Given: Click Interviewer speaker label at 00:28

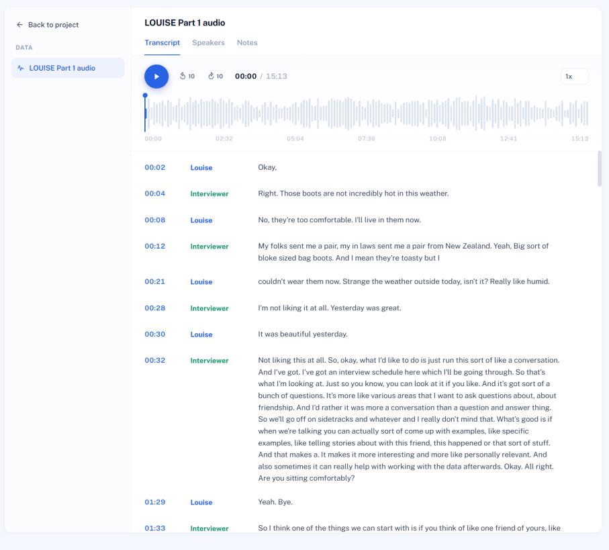Looking at the screenshot, I should click(x=209, y=308).
